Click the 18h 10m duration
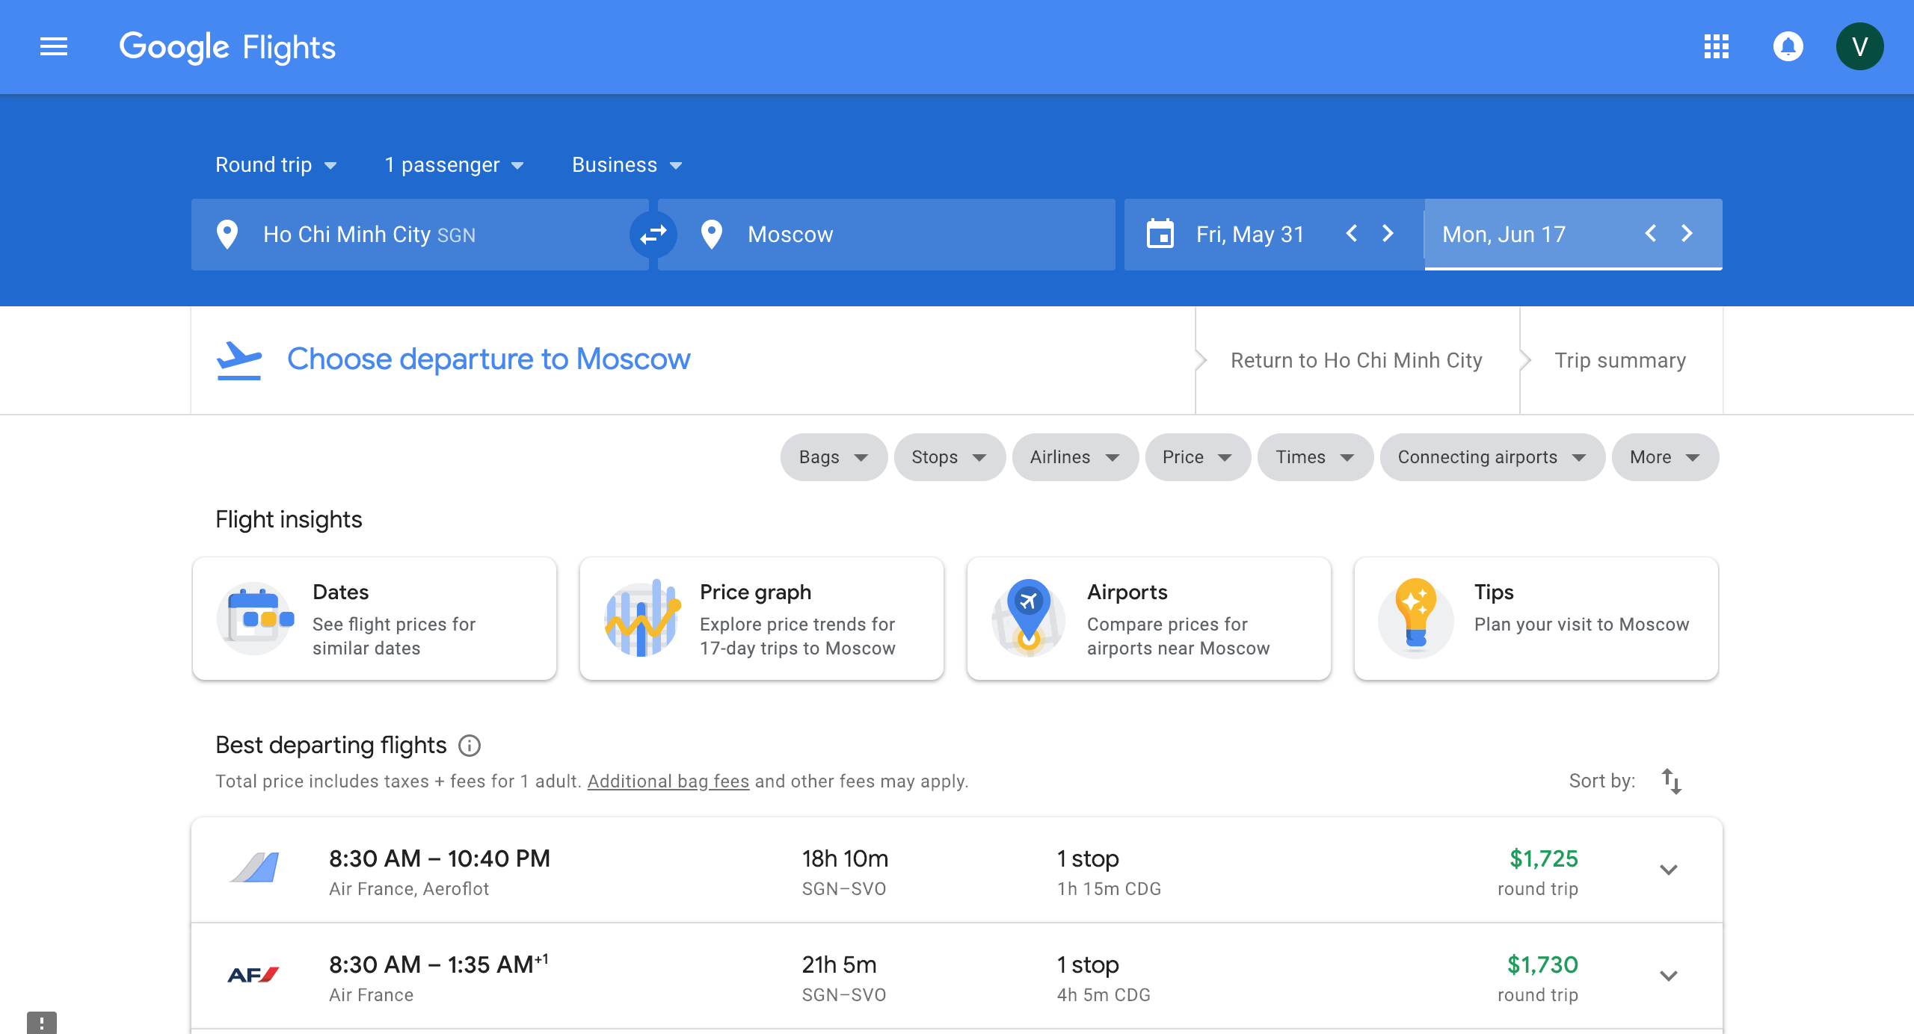 [x=845, y=859]
